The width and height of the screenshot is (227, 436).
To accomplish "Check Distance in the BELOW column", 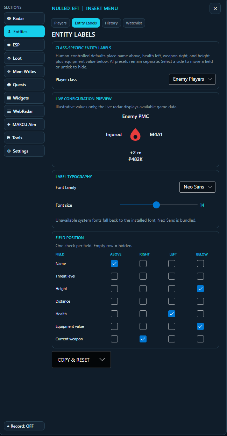I will click(200, 301).
